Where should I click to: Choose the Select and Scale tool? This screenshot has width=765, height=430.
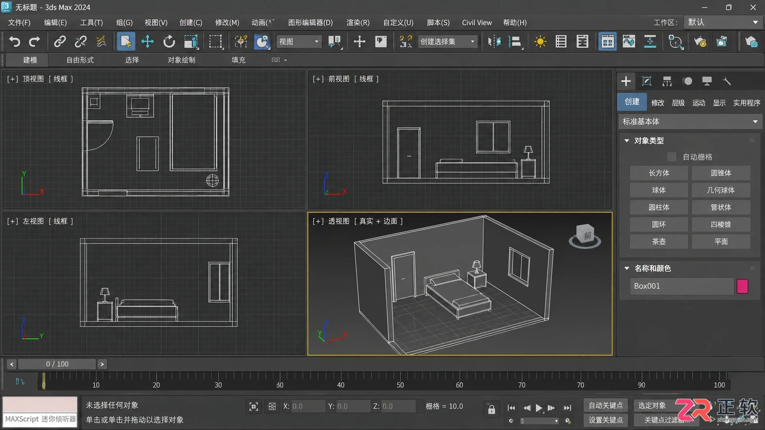[191, 41]
